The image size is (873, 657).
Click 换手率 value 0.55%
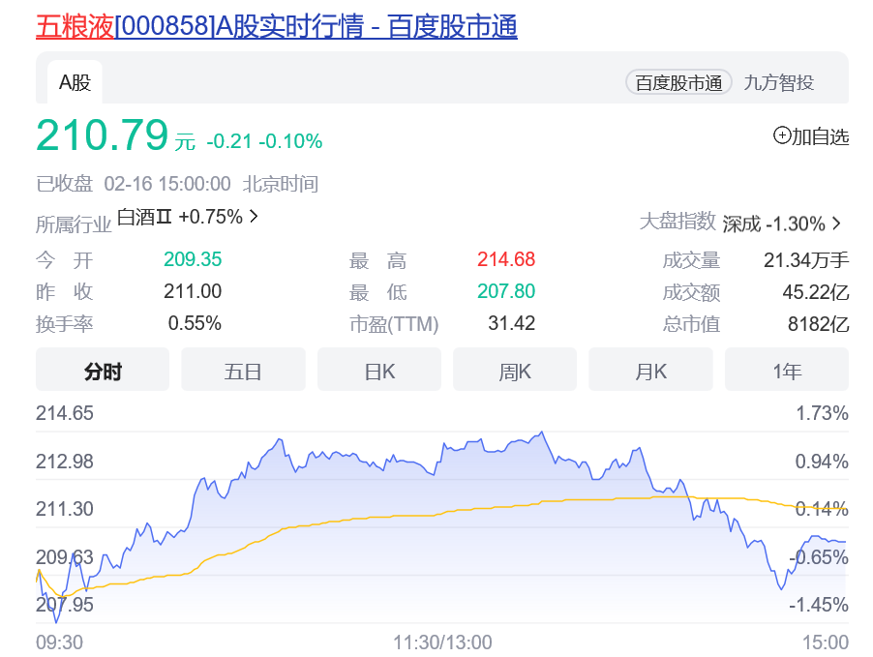pyautogui.click(x=195, y=323)
